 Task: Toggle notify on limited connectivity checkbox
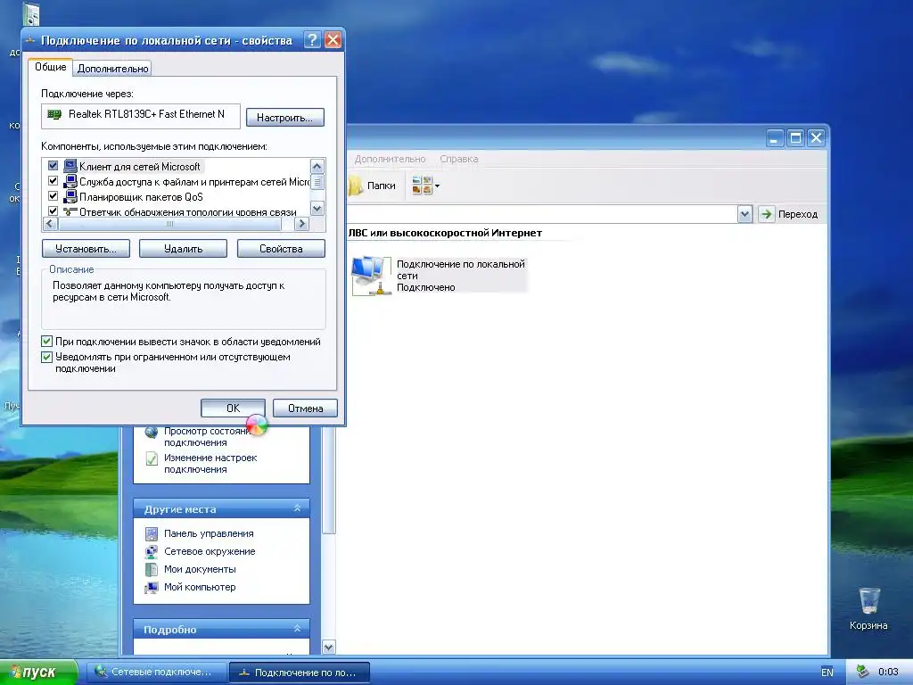(x=47, y=357)
